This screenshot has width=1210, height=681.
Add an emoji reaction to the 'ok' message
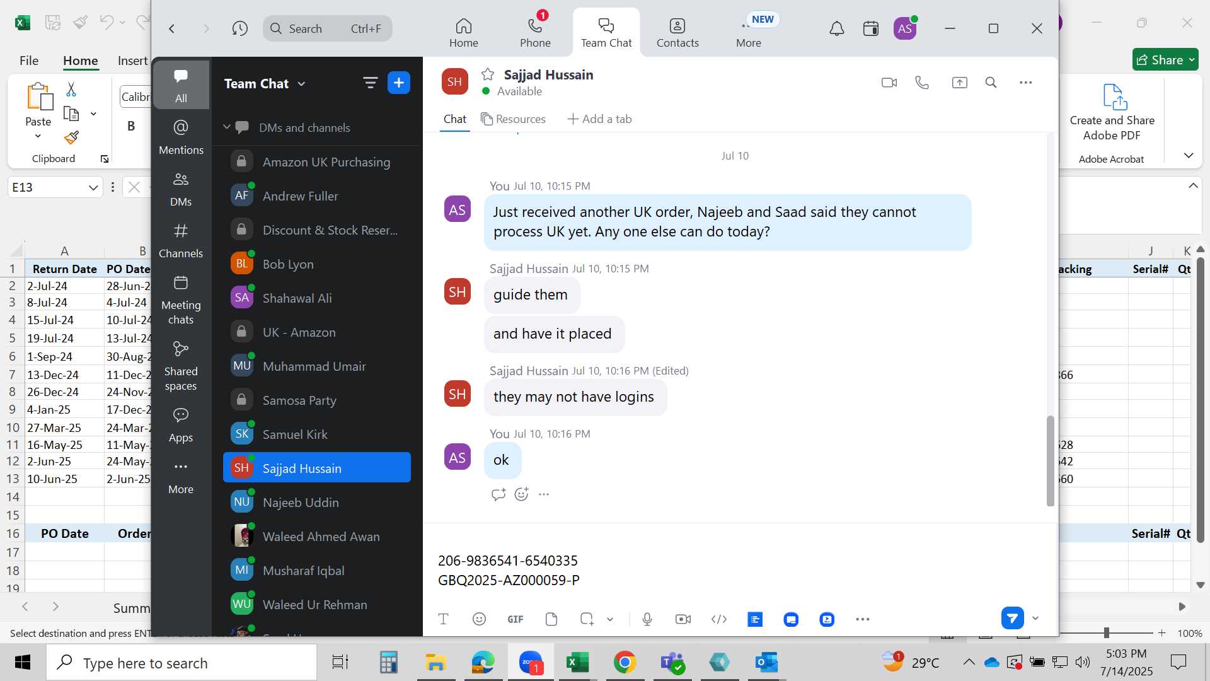(521, 494)
